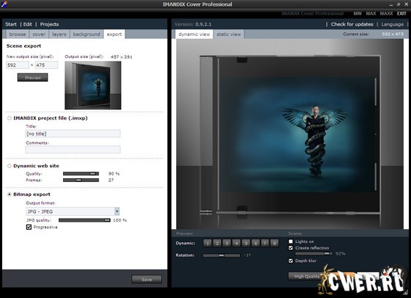411x298 pixels.
Task: Select dynamic preset number 8
Action: coord(274,243)
